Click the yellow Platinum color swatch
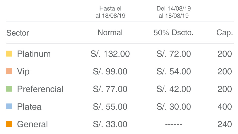 coord(9,54)
